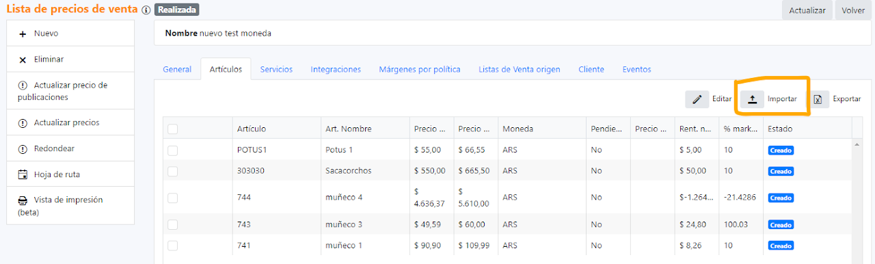Click the $ 109,99 price cell
Viewport: 875px width, 264px height.
coord(475,246)
